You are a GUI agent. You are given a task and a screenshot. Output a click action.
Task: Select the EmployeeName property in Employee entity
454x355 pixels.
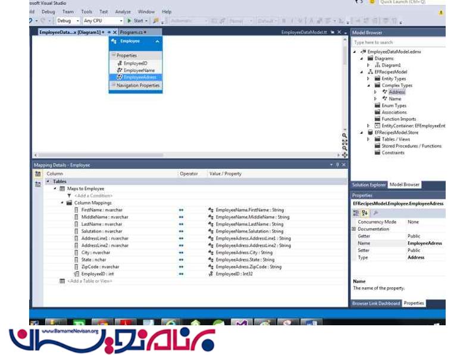[x=139, y=70]
